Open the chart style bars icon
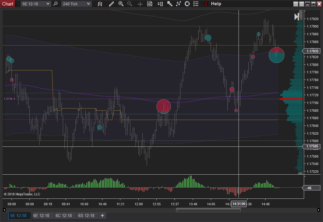This screenshot has width=323, height=222. (100, 4)
